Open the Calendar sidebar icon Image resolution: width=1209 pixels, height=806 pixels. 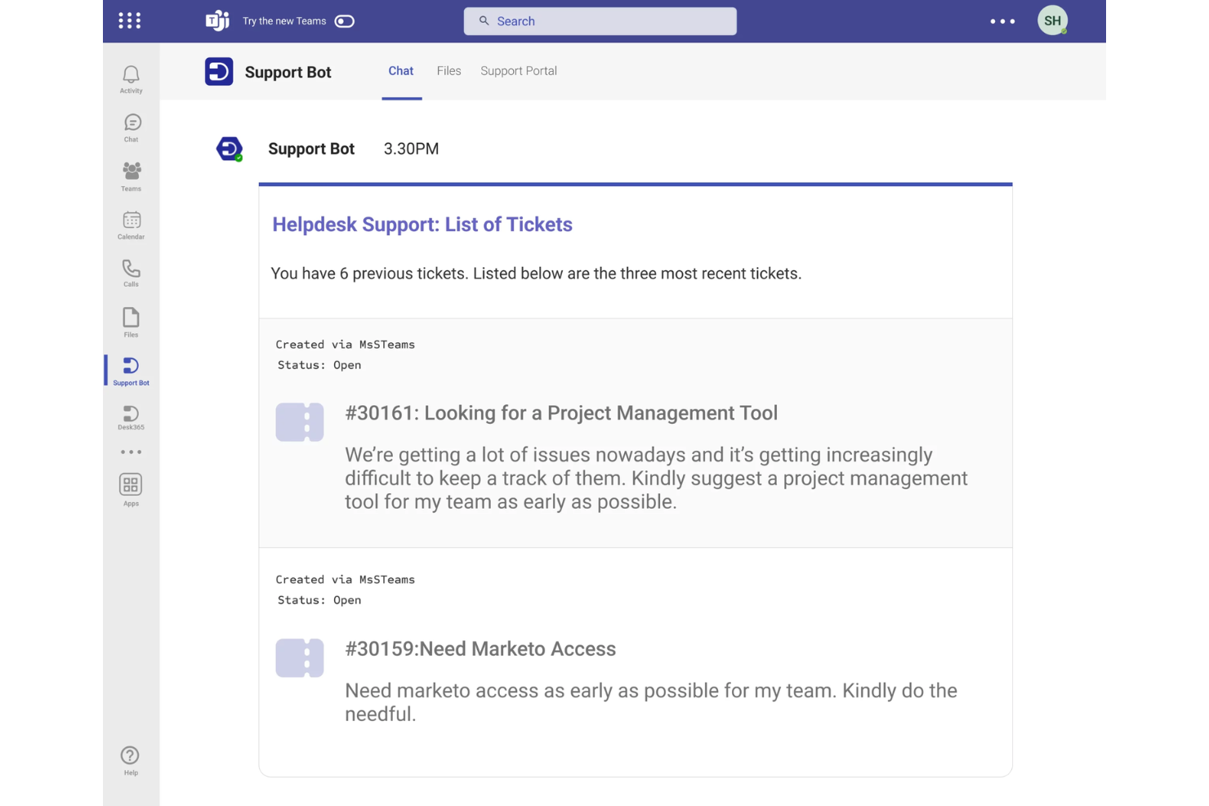[132, 224]
